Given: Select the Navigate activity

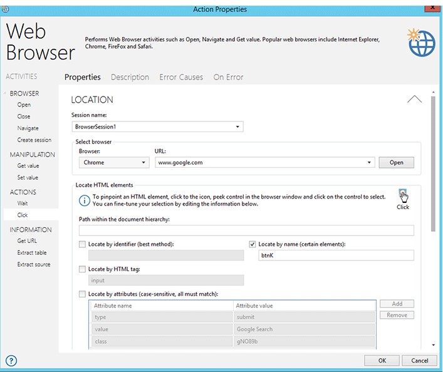Looking at the screenshot, I should tap(28, 128).
